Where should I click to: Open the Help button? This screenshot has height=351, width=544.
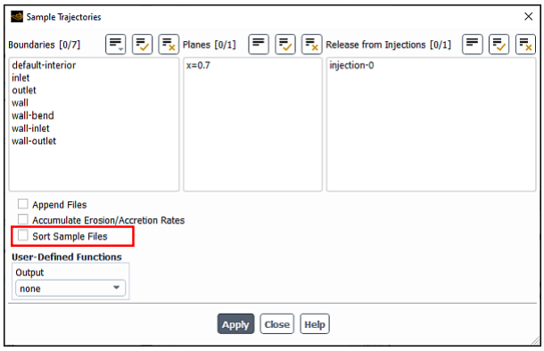315,324
